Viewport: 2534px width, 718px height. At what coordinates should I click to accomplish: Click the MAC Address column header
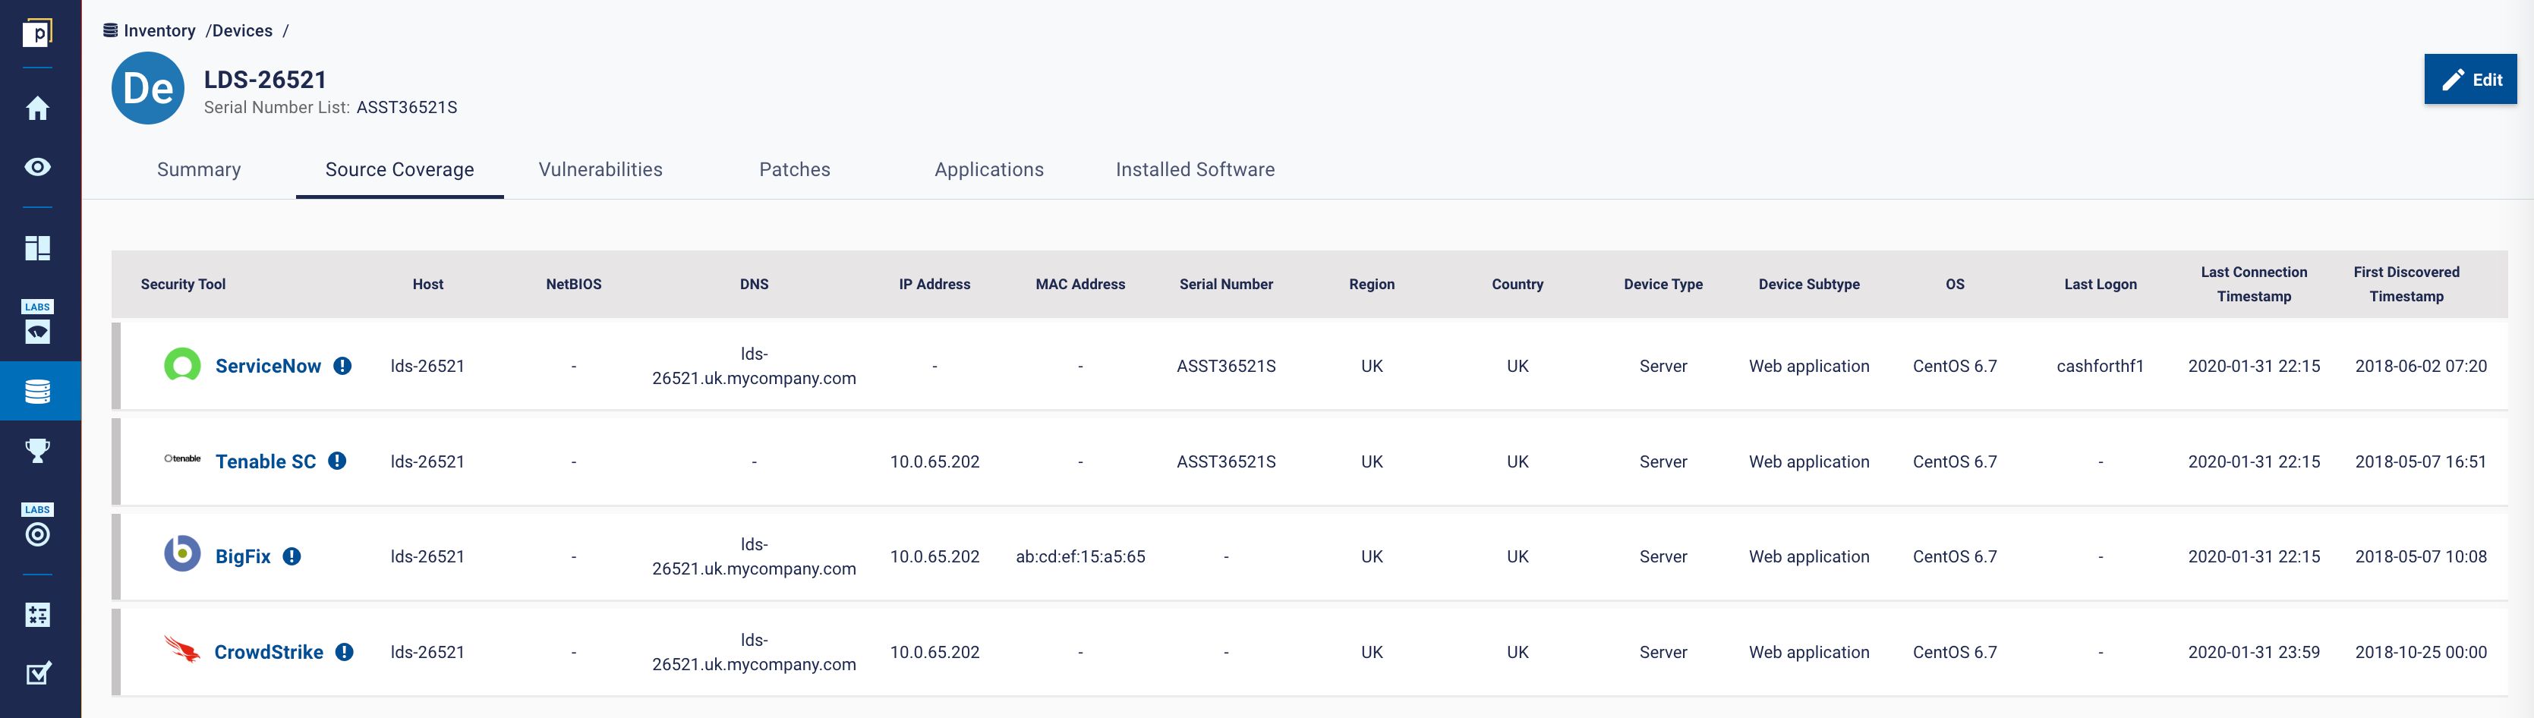pos(1080,285)
